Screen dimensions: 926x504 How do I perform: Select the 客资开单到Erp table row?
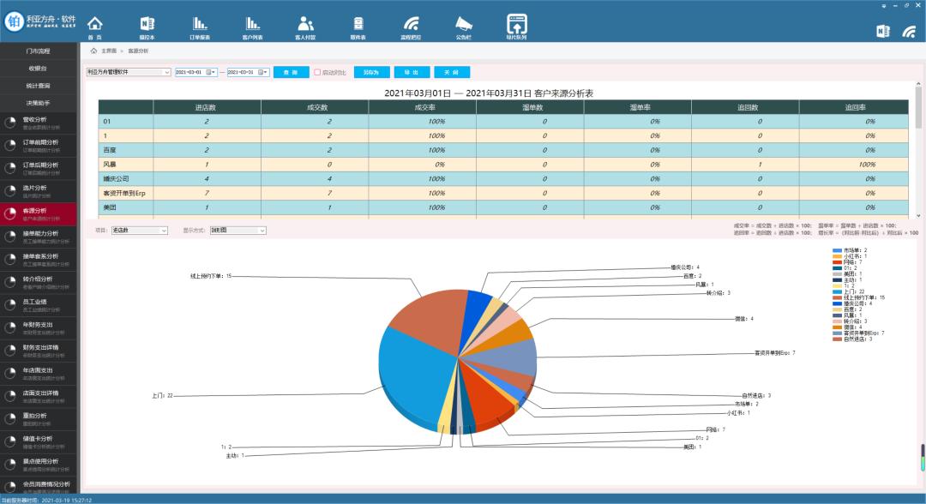coord(503,193)
